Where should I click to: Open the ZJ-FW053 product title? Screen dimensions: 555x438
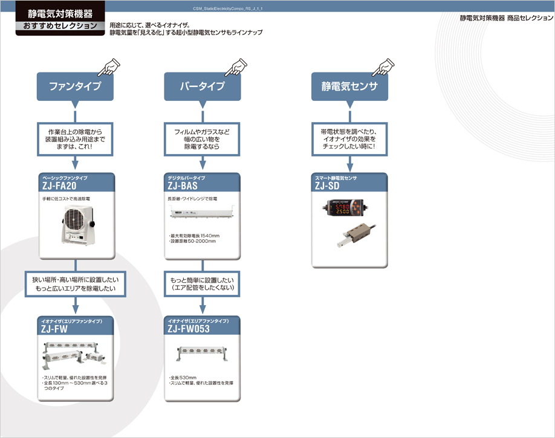189,329
